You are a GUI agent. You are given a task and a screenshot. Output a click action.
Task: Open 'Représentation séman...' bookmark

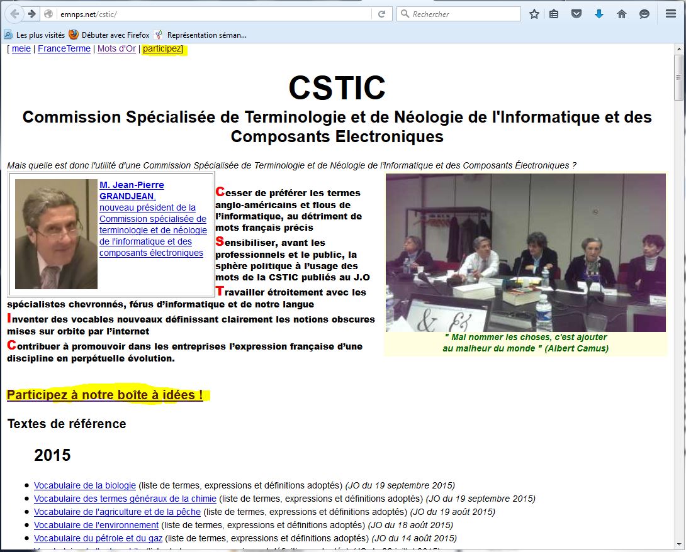[x=201, y=35]
